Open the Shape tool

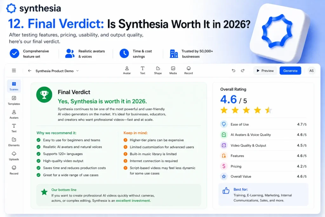[158, 70]
